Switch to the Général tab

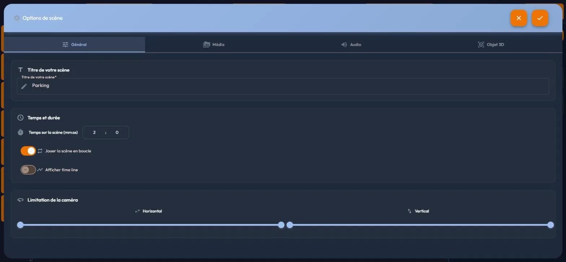tap(74, 44)
